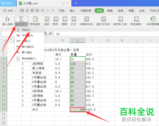The width and height of the screenshot is (159, 126).
Task: Open the Name Manager icon
Action: point(153,19)
